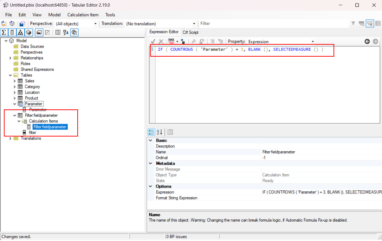Toggle alphabetical A-Z sort in tree toolbar
The height and width of the screenshot is (241, 382).
click(66, 32)
